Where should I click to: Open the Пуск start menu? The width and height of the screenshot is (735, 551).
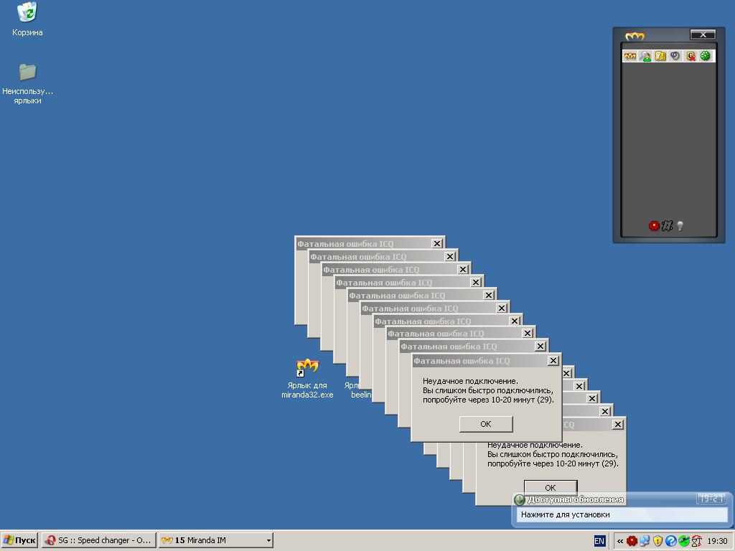[x=19, y=540]
